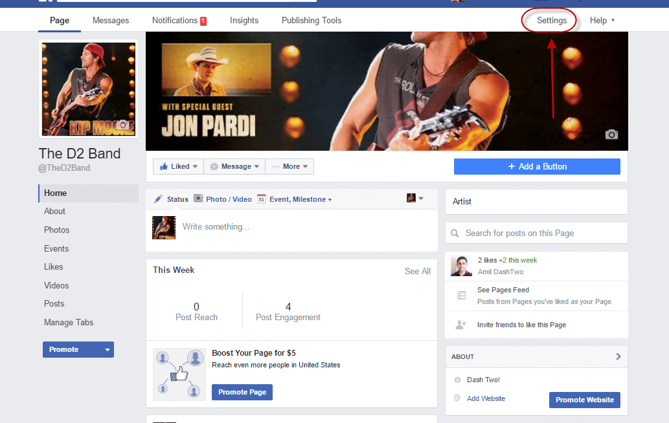Click the Dash Two! description text
Image resolution: width=669 pixels, height=423 pixels.
point(483,380)
